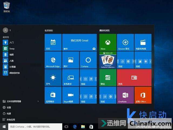Launch the Microsoft Edge tile
Image resolution: width=173 pixels, height=130 pixels.
[53, 60]
